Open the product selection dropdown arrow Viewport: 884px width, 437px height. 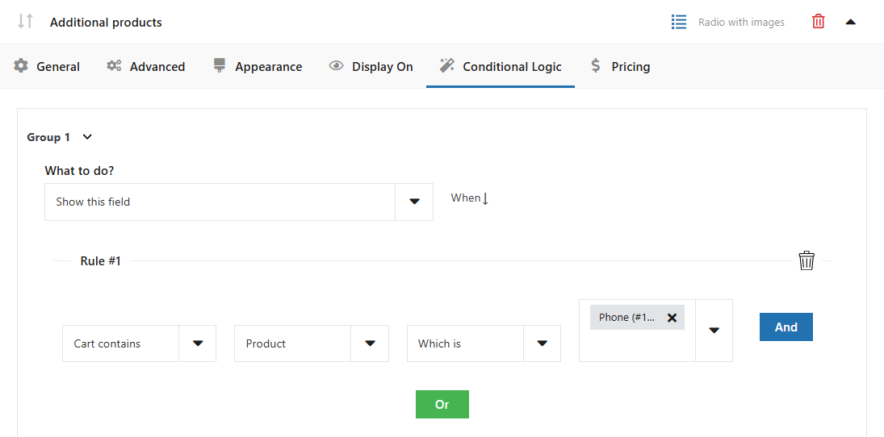(x=714, y=331)
